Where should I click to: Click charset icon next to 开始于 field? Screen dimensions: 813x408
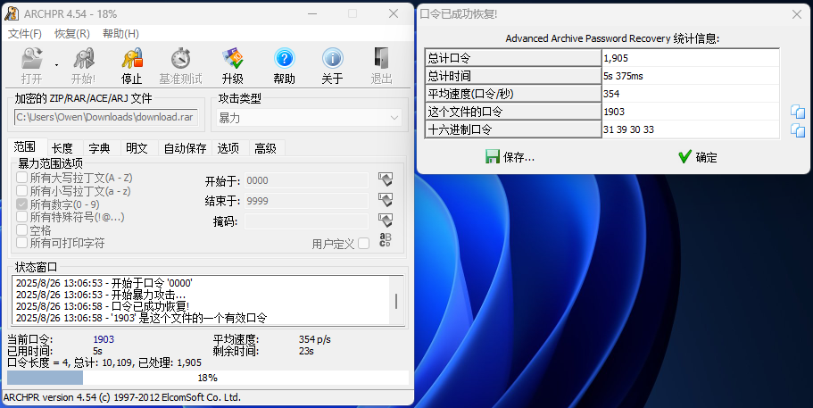[386, 179]
